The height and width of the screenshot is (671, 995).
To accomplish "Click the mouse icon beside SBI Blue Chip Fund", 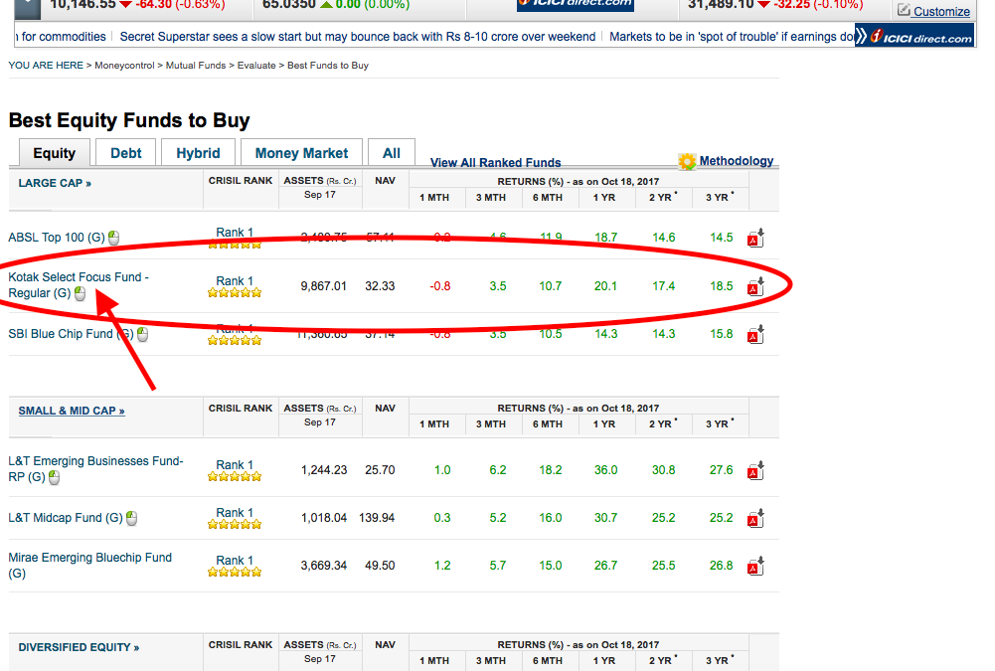I will coord(143,335).
